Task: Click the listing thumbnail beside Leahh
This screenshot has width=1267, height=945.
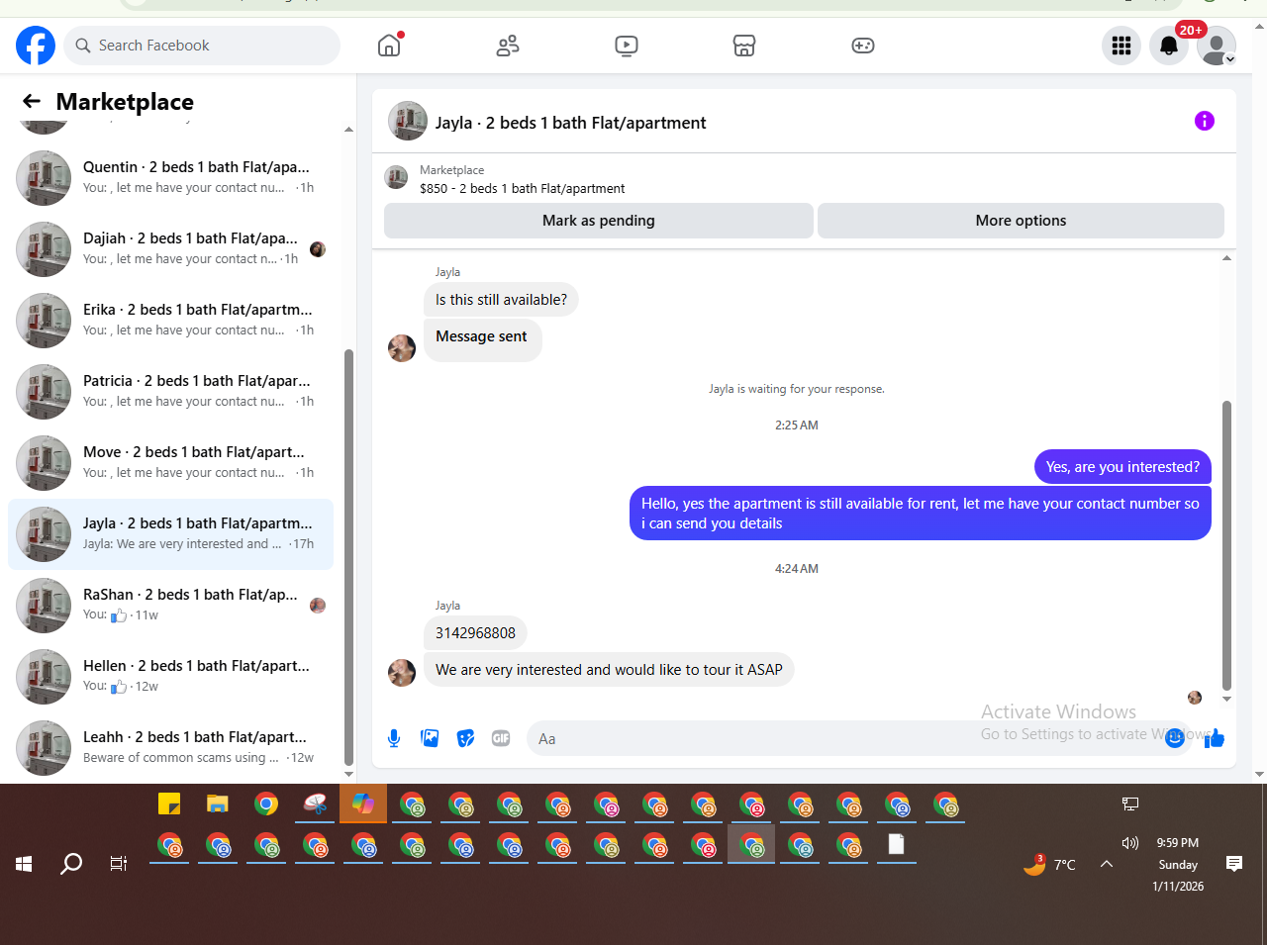Action: tap(44, 748)
